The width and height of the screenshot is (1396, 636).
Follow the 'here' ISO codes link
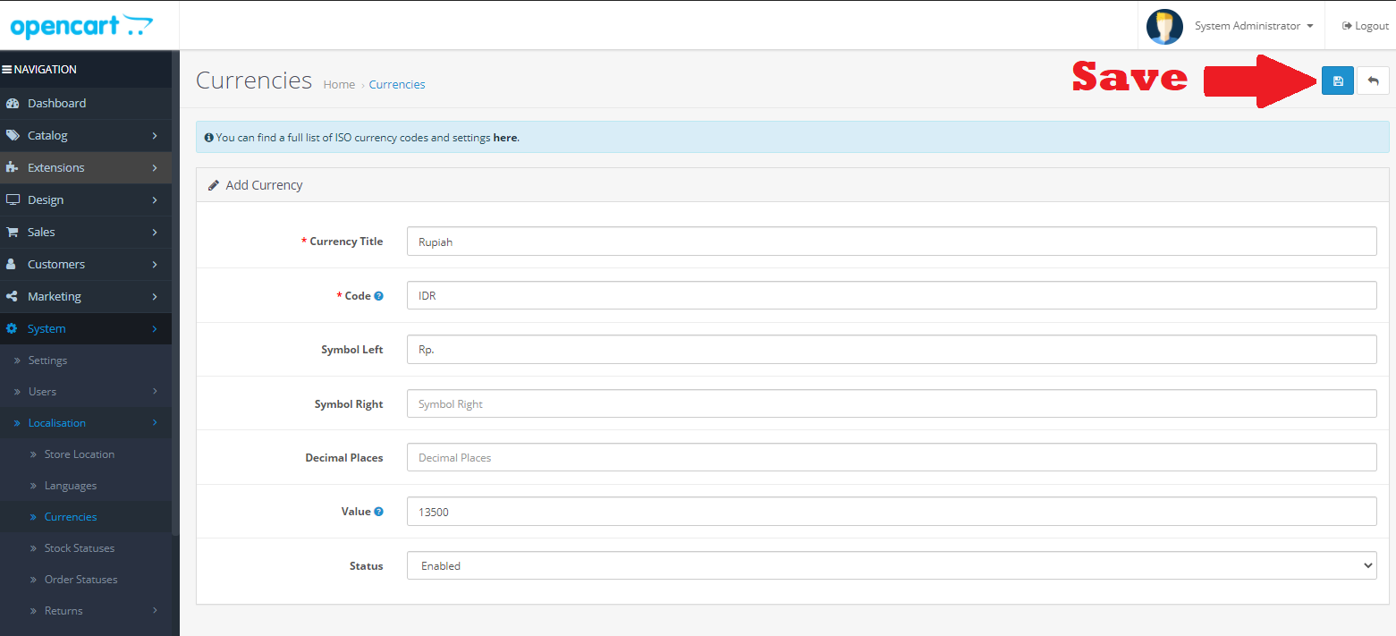(x=504, y=138)
